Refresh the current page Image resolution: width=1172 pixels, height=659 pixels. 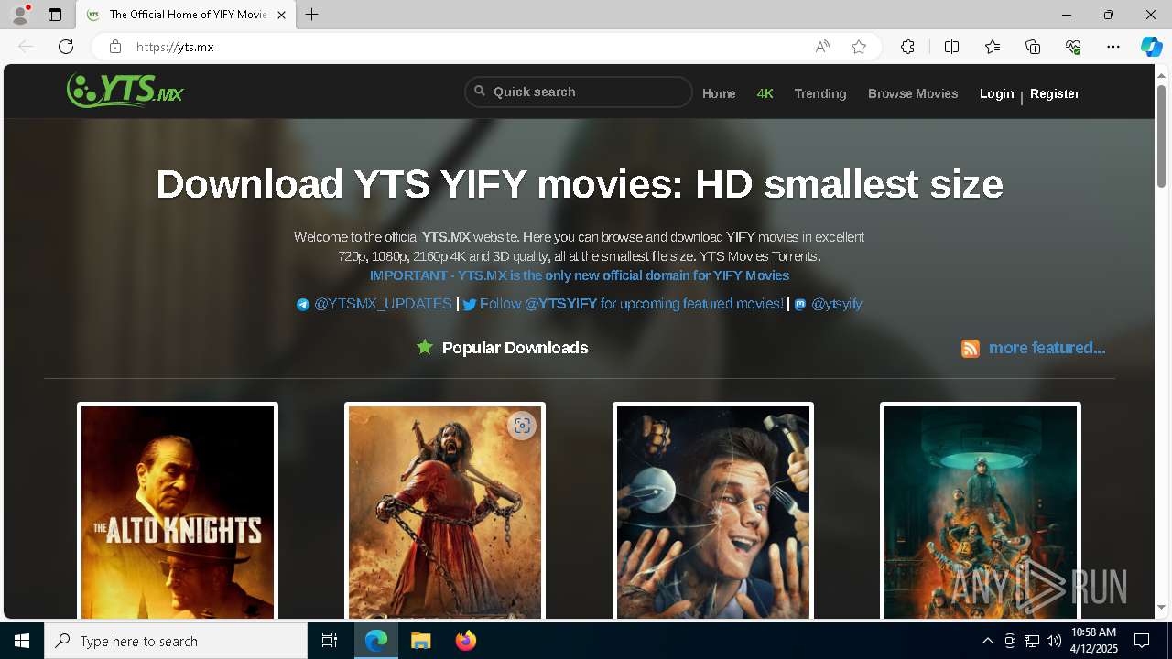(x=66, y=47)
